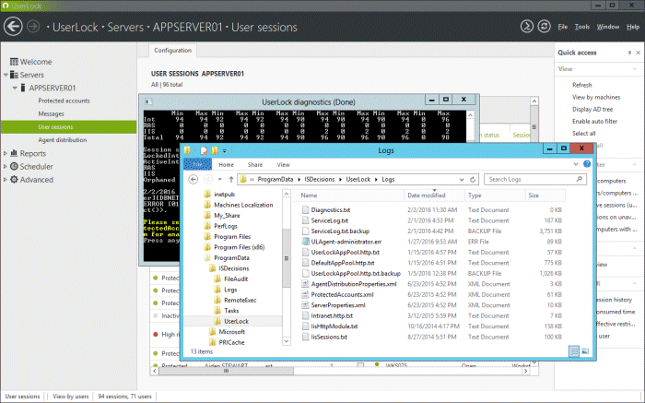Select the ULAgent-administrator.err file

click(346, 242)
